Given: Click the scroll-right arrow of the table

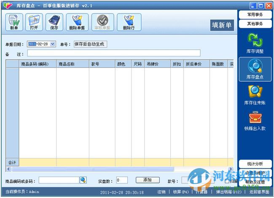Looking at the screenshot, I should click(231, 169).
